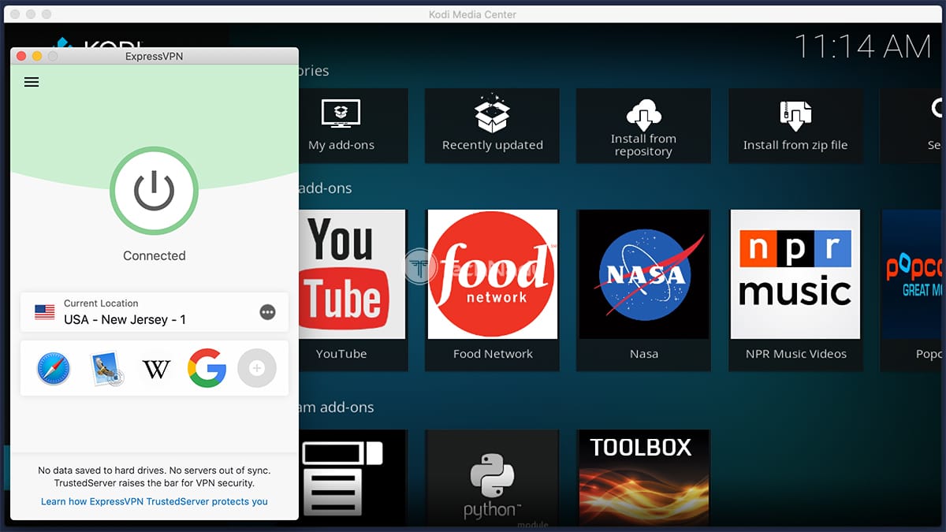Image resolution: width=946 pixels, height=532 pixels.
Task: Toggle the ExpressVPN power button
Action: click(x=154, y=190)
